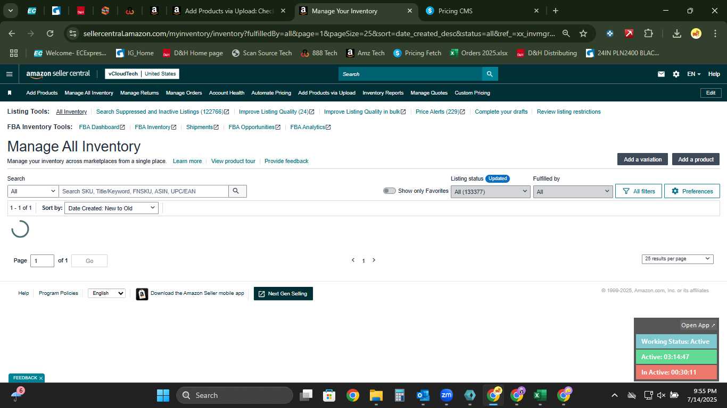Screen dimensions: 727x408
Task: Open the EN language selector in header
Action: [x=693, y=74]
